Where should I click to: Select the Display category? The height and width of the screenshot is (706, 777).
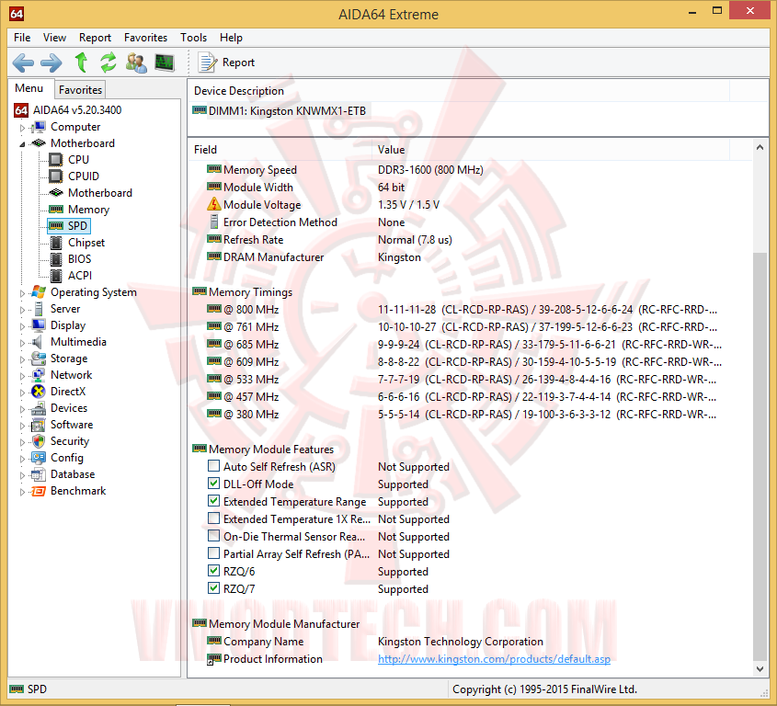[68, 325]
